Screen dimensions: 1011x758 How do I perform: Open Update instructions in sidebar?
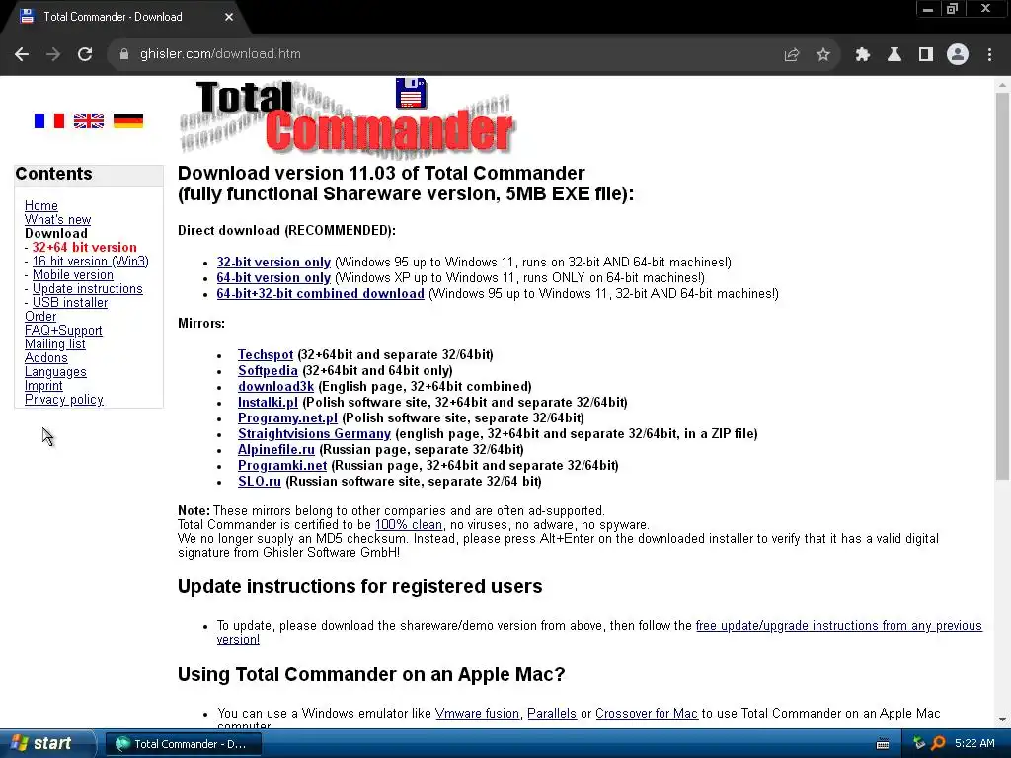click(x=88, y=289)
